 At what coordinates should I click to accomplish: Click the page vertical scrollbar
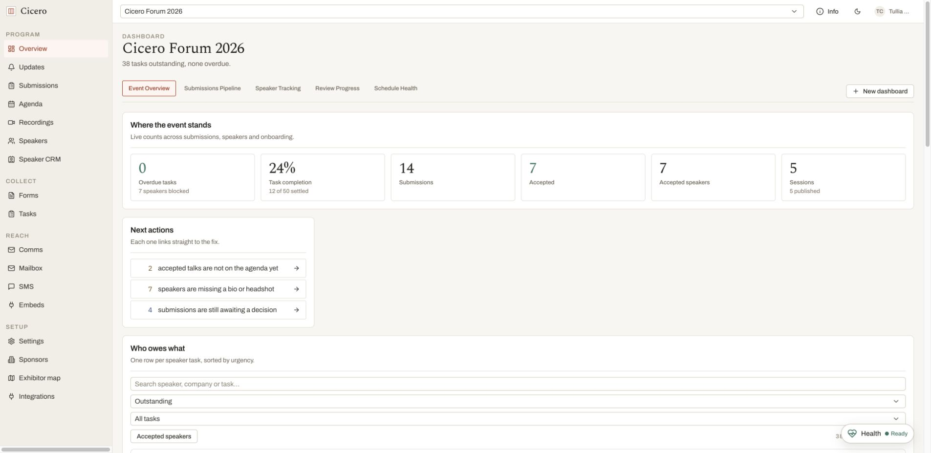[927, 73]
